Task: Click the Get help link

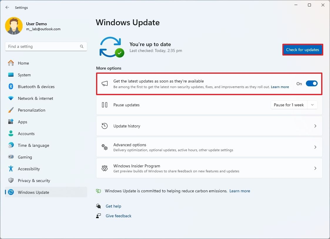Action: click(x=113, y=206)
